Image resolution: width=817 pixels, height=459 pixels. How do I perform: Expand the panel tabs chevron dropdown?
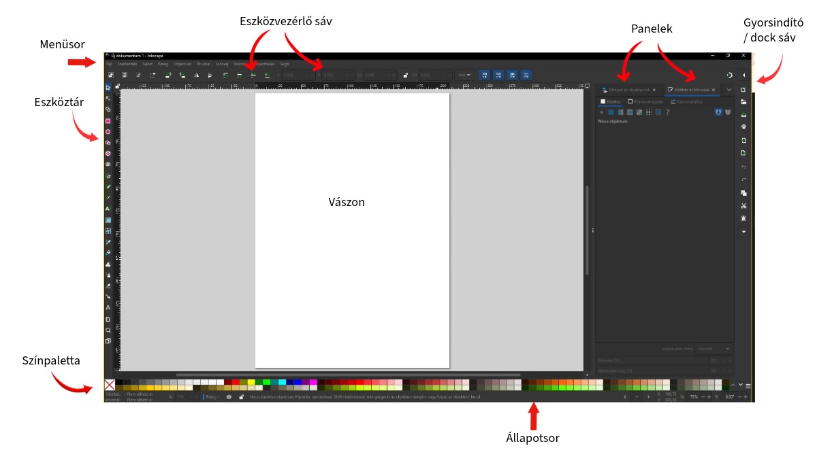(729, 90)
